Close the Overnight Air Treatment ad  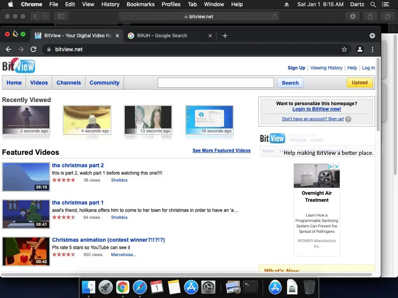[x=337, y=166]
